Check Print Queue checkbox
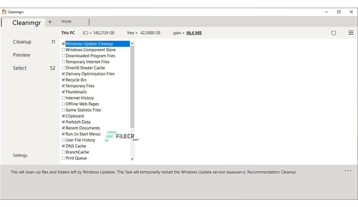358x207 pixels. pyautogui.click(x=63, y=158)
